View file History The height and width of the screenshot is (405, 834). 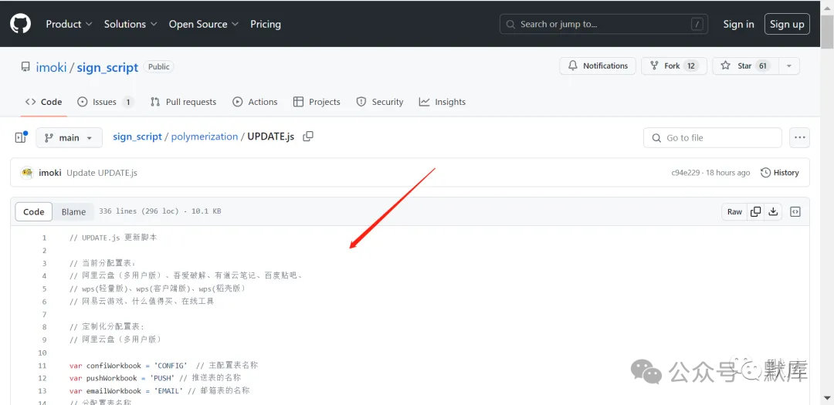click(x=780, y=173)
